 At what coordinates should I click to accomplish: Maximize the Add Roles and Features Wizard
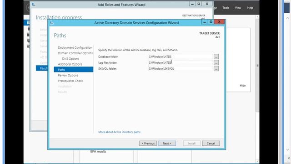(x=199, y=4)
